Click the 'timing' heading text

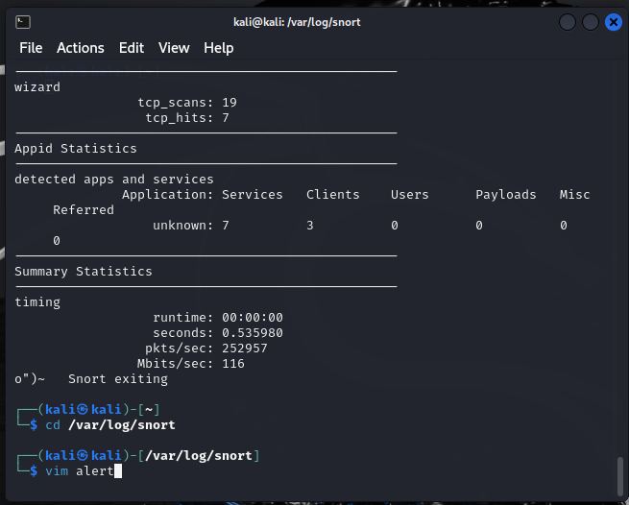click(x=37, y=302)
